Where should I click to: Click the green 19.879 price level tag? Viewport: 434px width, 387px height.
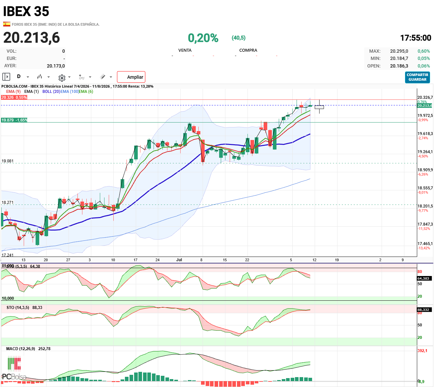(x=14, y=120)
